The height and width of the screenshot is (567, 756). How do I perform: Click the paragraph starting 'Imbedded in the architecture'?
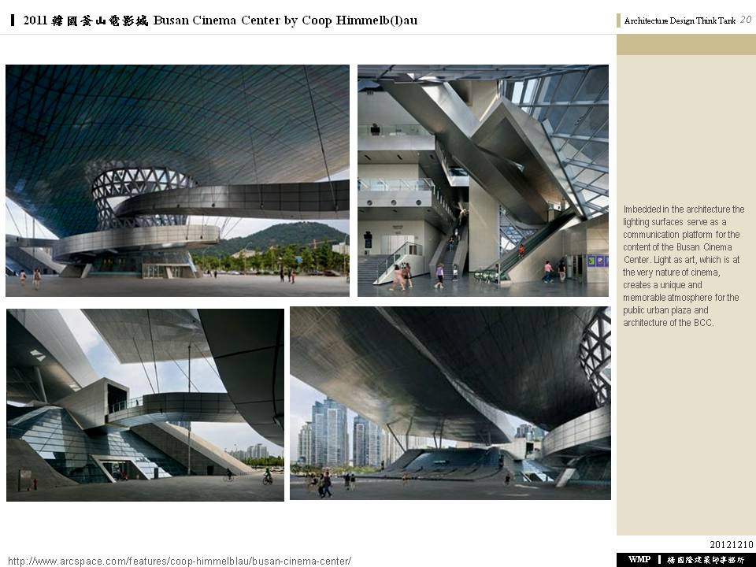tap(683, 265)
